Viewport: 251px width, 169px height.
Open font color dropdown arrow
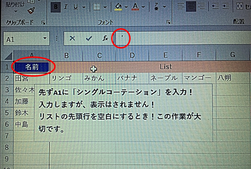pyautogui.click(x=143, y=7)
